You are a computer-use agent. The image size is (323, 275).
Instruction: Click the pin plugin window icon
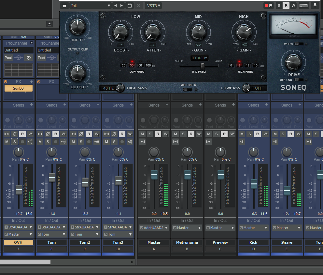[x=315, y=6]
